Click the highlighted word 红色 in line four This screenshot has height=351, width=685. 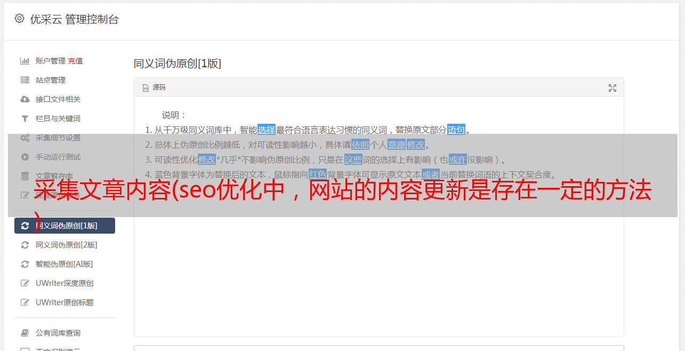pyautogui.click(x=318, y=174)
